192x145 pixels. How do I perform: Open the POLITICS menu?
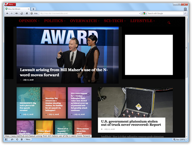54,21
